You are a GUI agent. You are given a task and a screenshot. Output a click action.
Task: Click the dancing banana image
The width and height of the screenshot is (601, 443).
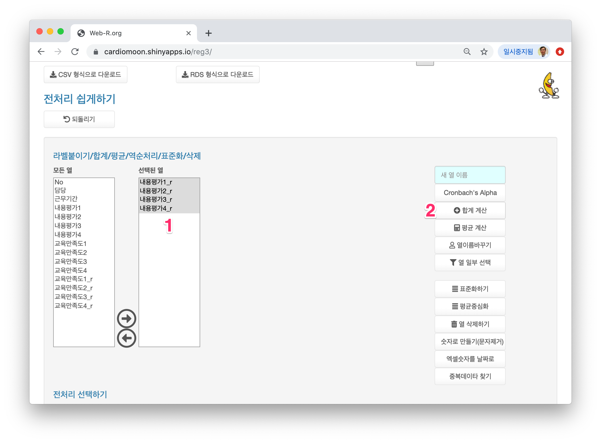tap(549, 86)
